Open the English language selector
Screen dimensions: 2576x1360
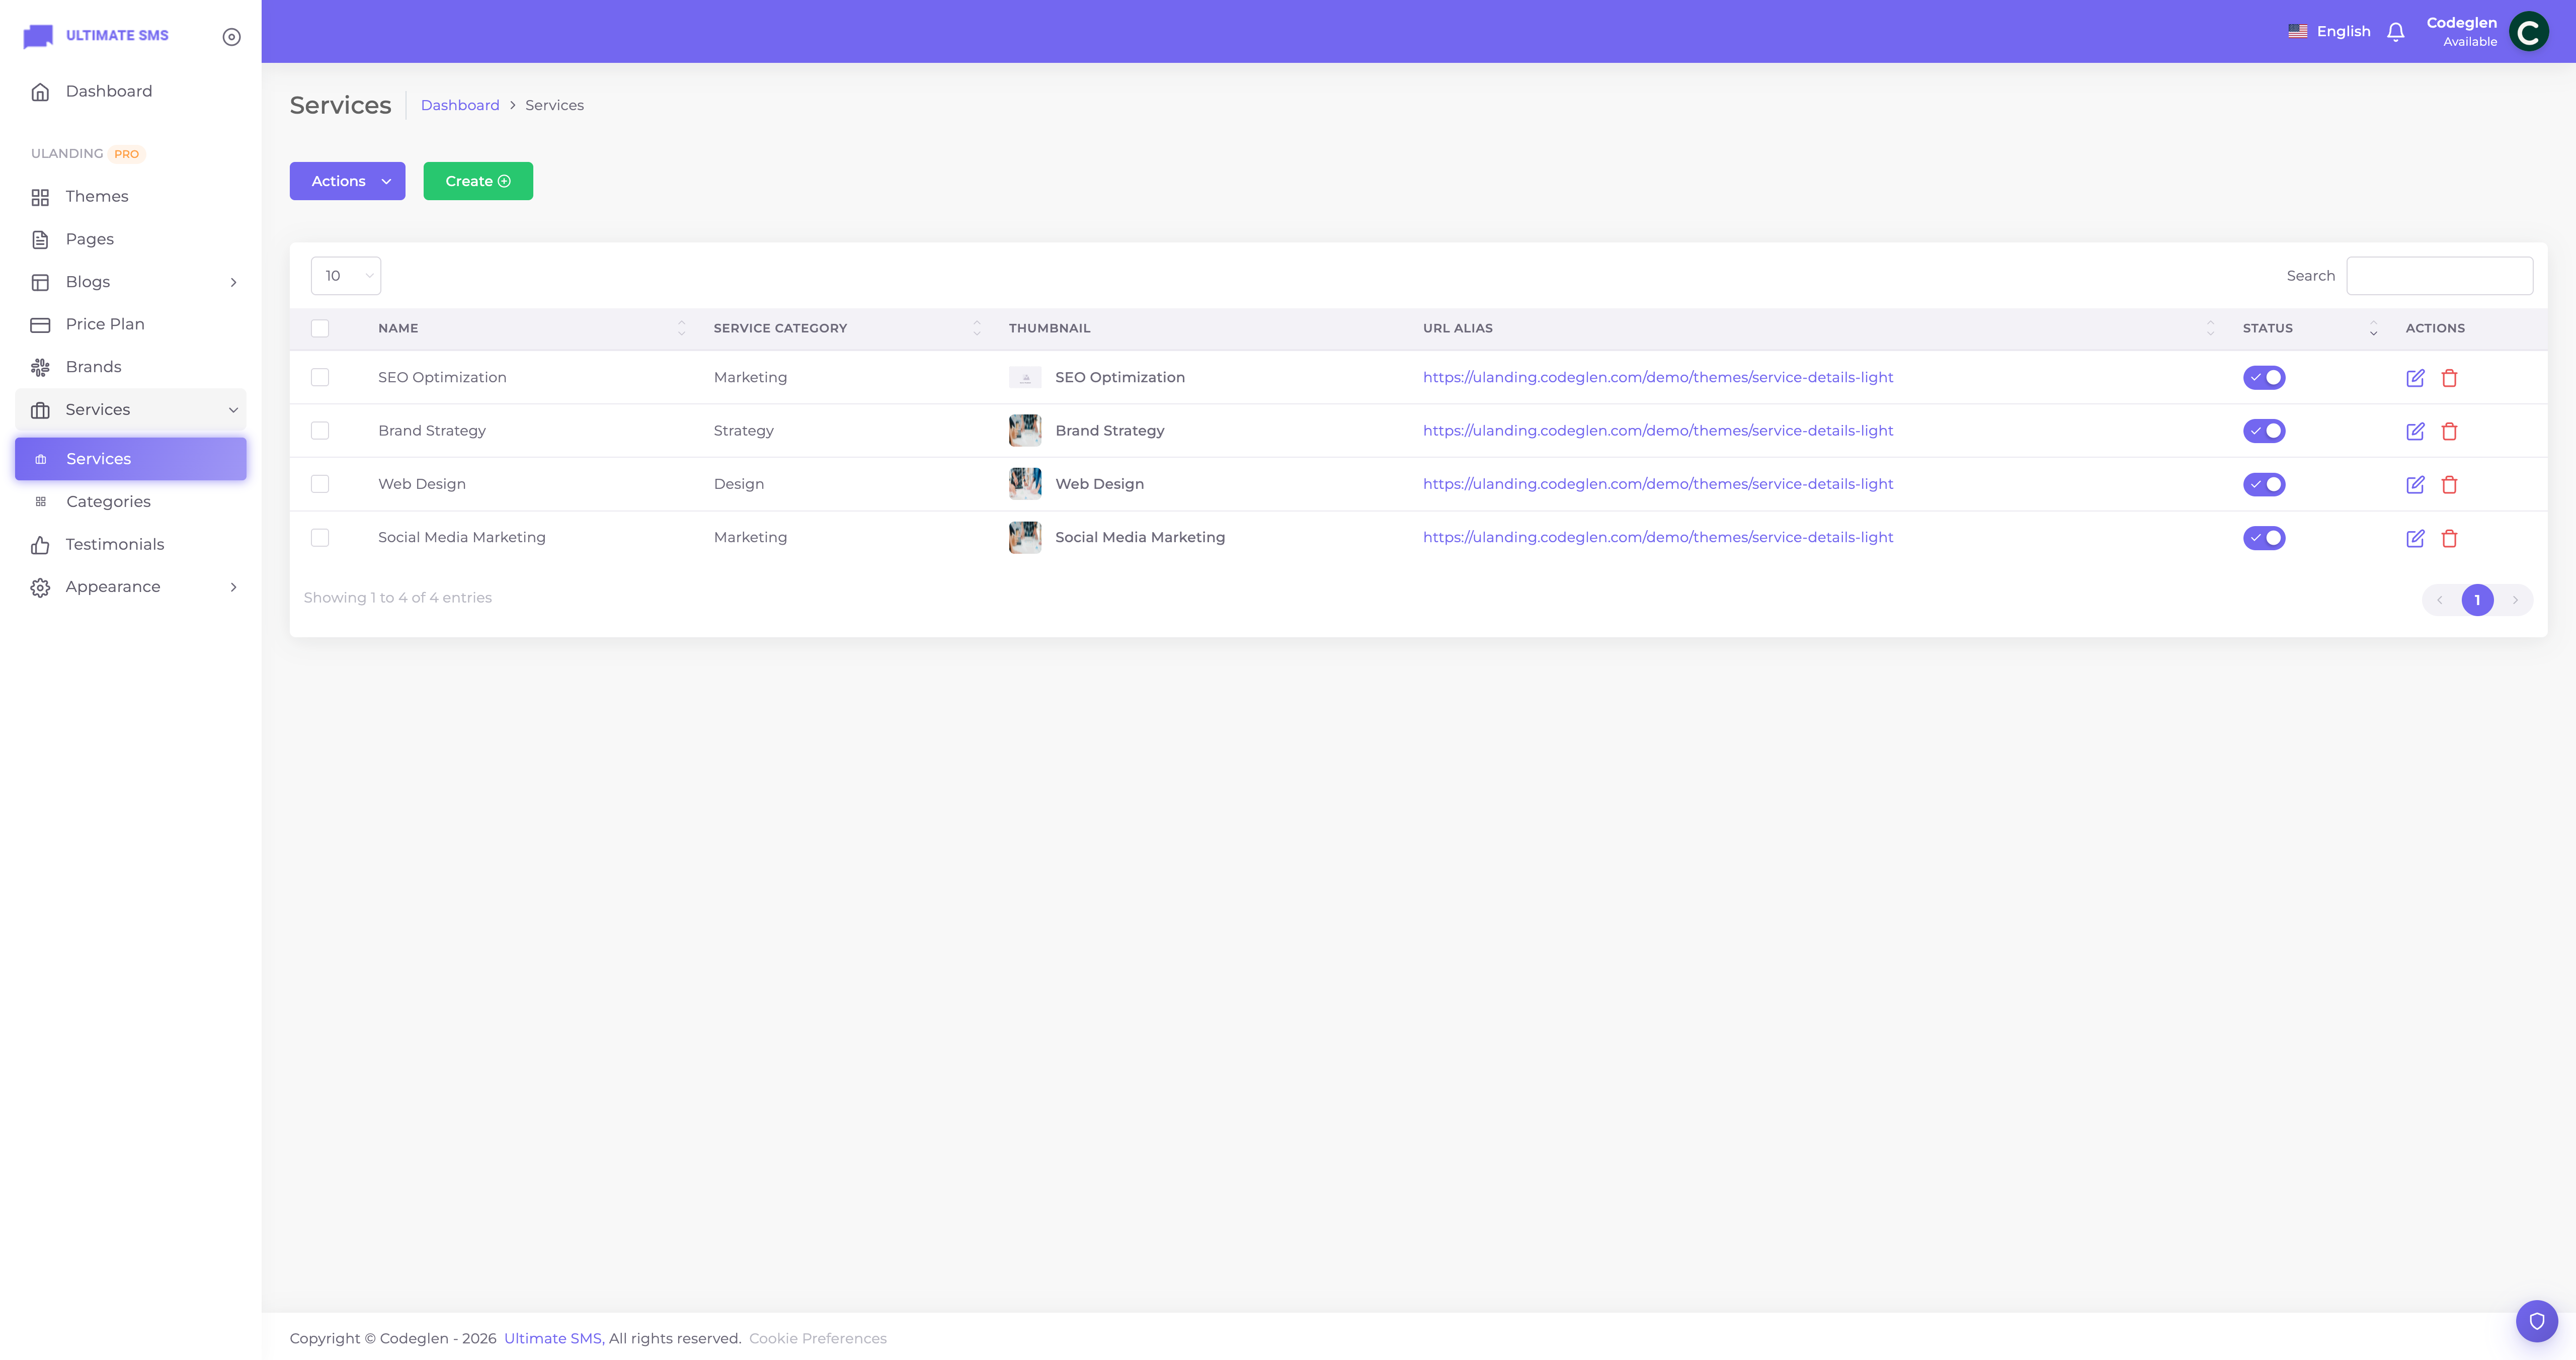(x=2329, y=31)
